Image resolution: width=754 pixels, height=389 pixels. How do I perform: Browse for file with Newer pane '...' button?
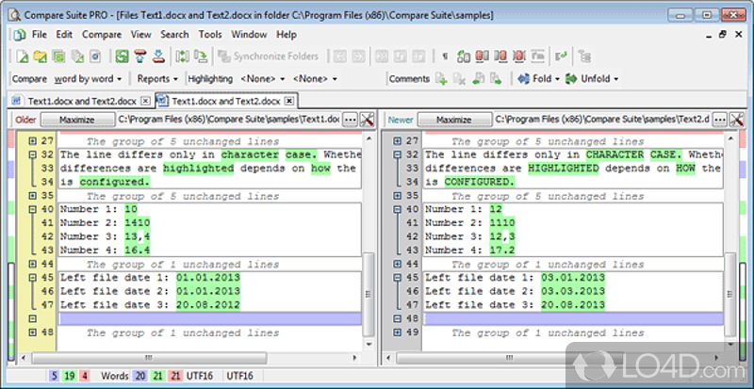click(x=719, y=120)
